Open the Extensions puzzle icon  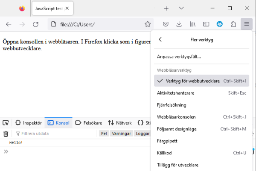click(x=233, y=24)
